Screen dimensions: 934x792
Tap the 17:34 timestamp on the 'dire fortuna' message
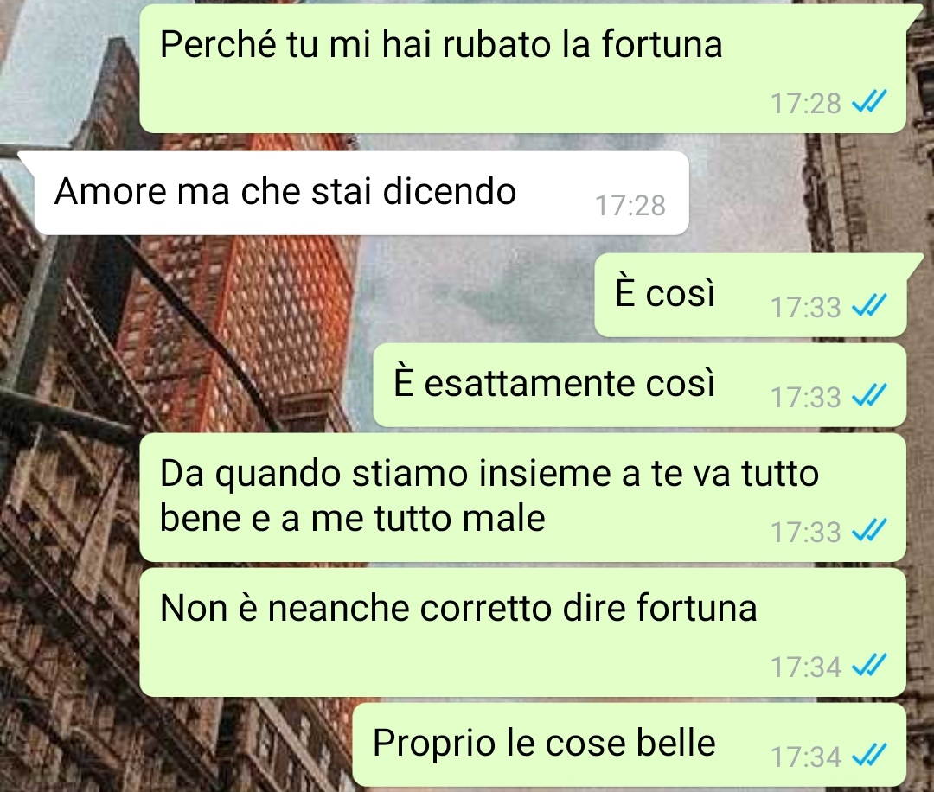pyautogui.click(x=805, y=667)
